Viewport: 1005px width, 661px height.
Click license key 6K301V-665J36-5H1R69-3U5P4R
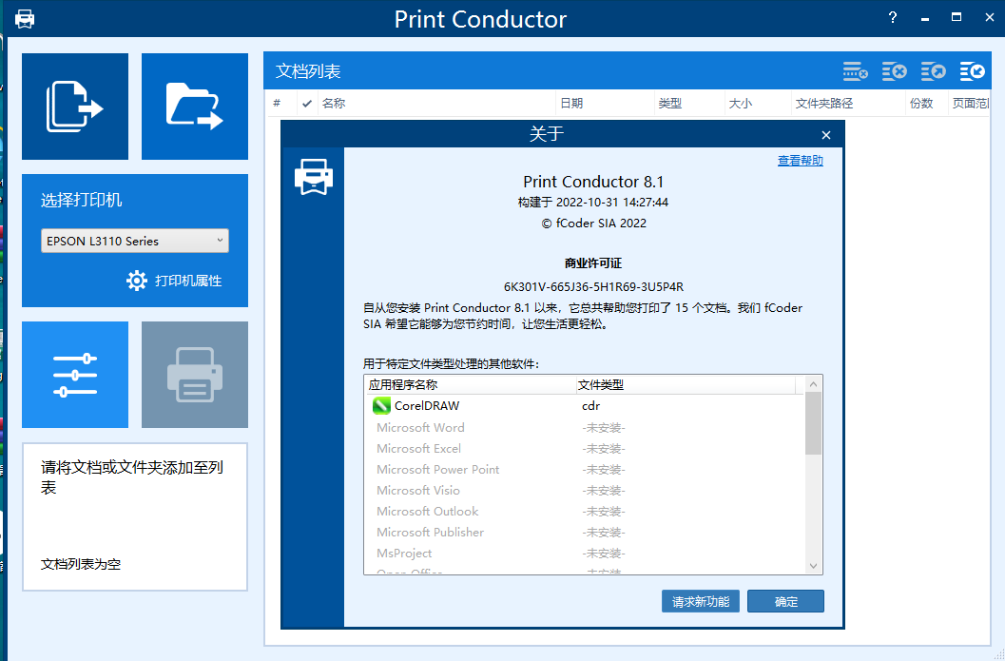pyautogui.click(x=593, y=286)
